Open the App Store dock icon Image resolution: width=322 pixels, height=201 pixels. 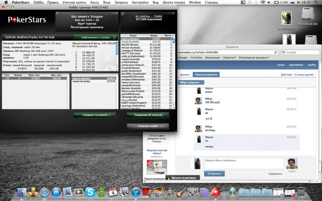pyautogui.click(x=56, y=192)
